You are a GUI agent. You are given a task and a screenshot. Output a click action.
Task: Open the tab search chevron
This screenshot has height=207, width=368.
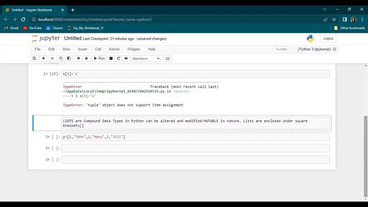coord(324,9)
